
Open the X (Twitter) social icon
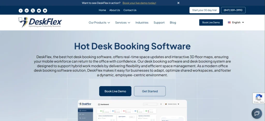(x=33, y=11)
